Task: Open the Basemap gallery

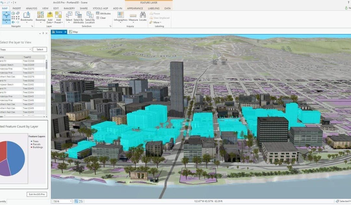Action: tap(41, 17)
